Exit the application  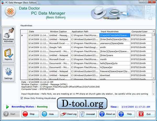(146, 114)
